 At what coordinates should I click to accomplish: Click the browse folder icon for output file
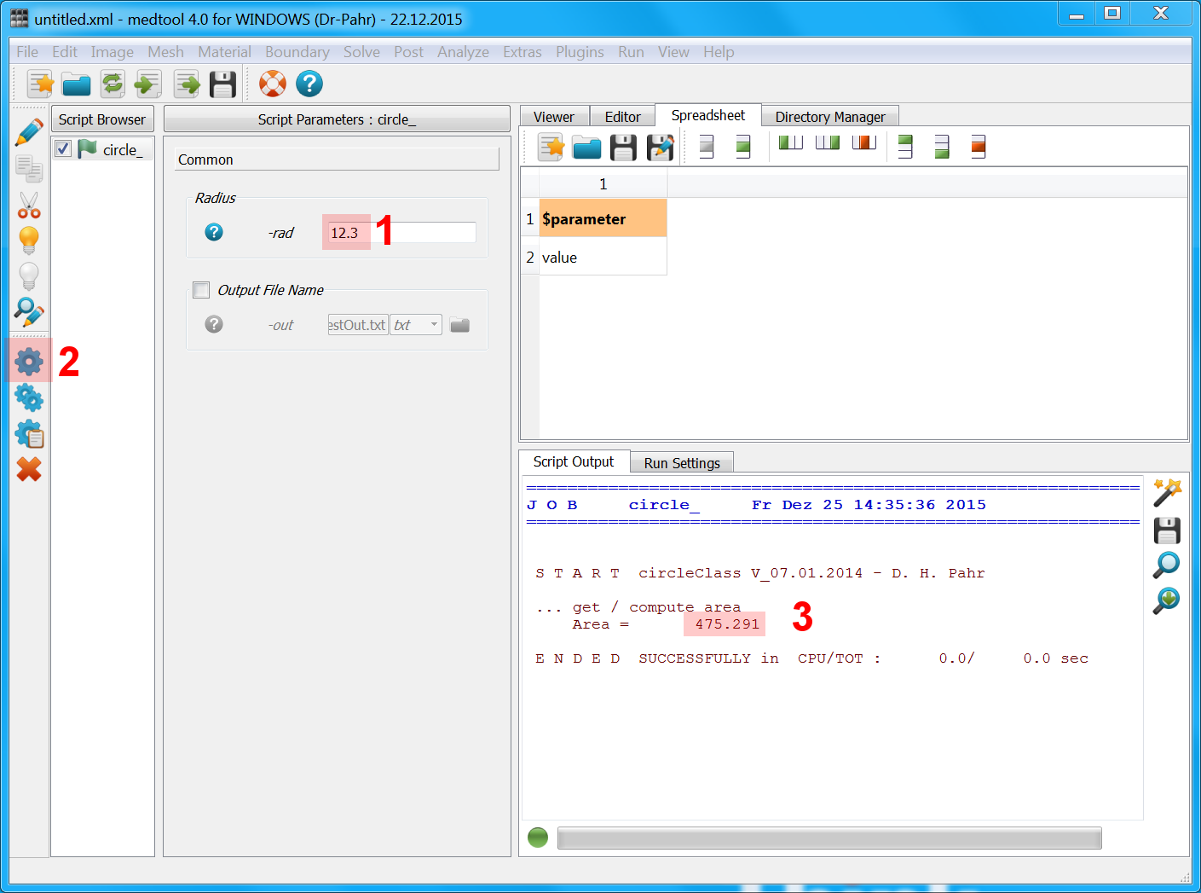click(x=460, y=325)
